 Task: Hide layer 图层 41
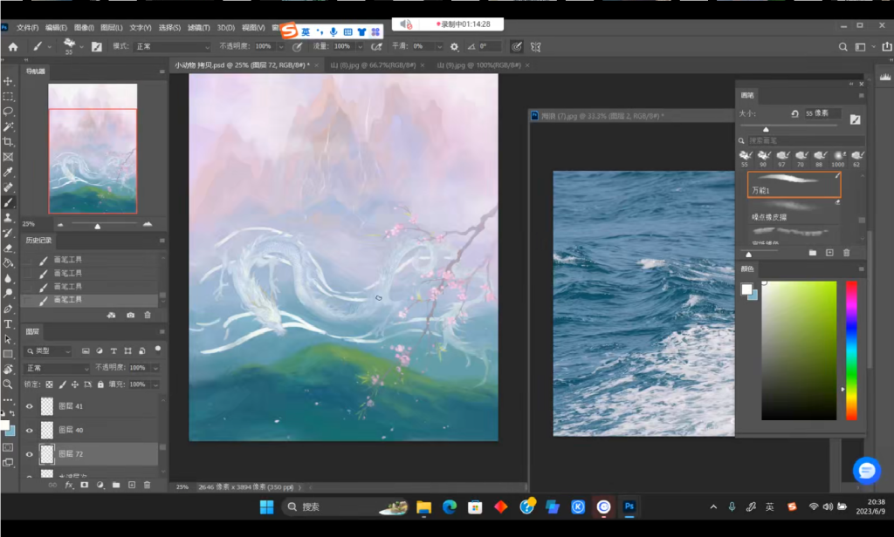(x=30, y=406)
